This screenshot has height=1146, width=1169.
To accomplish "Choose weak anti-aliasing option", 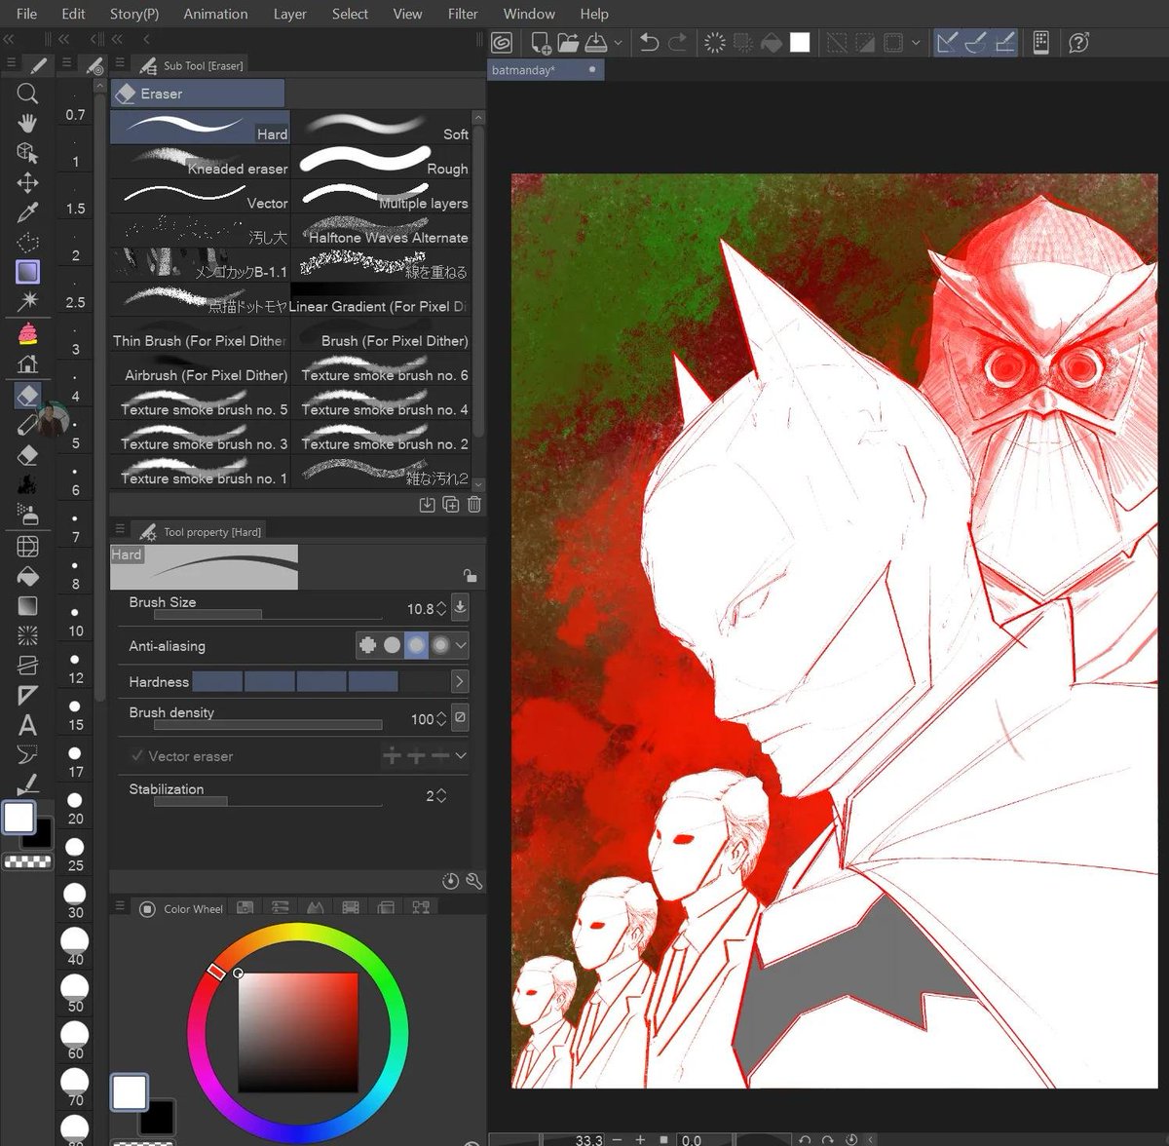I will pyautogui.click(x=392, y=645).
